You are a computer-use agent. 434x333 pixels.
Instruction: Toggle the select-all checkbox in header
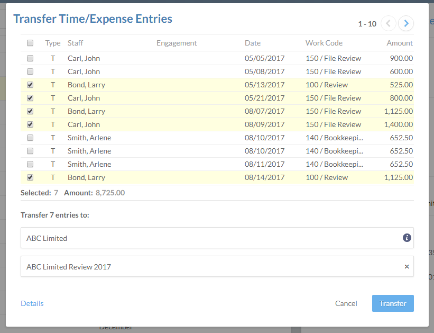coord(30,43)
